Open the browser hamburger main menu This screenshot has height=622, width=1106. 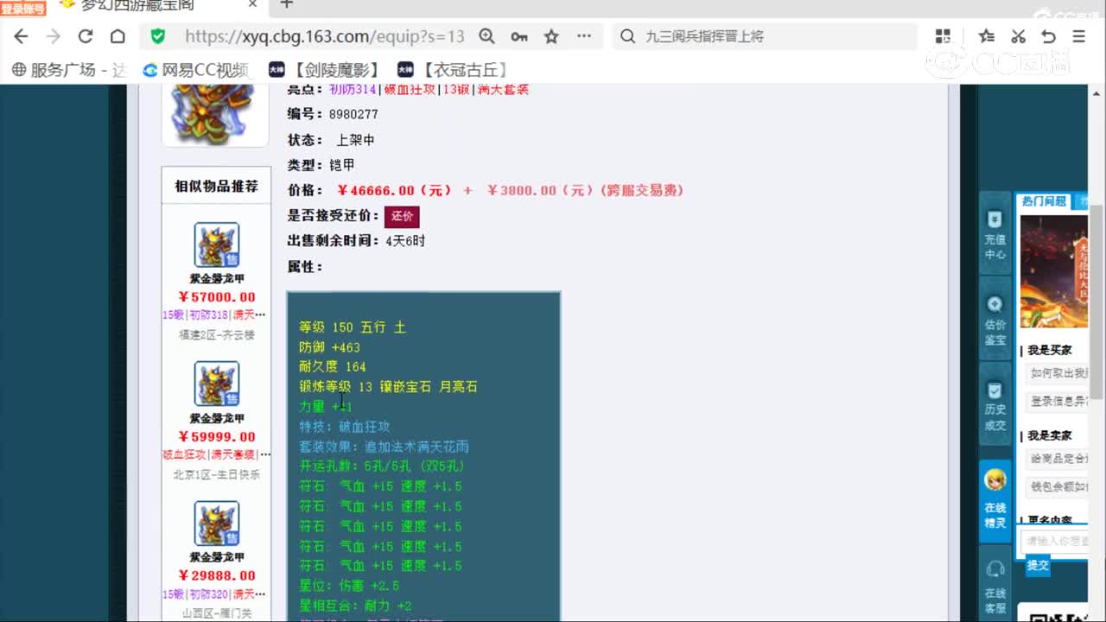coord(1078,36)
